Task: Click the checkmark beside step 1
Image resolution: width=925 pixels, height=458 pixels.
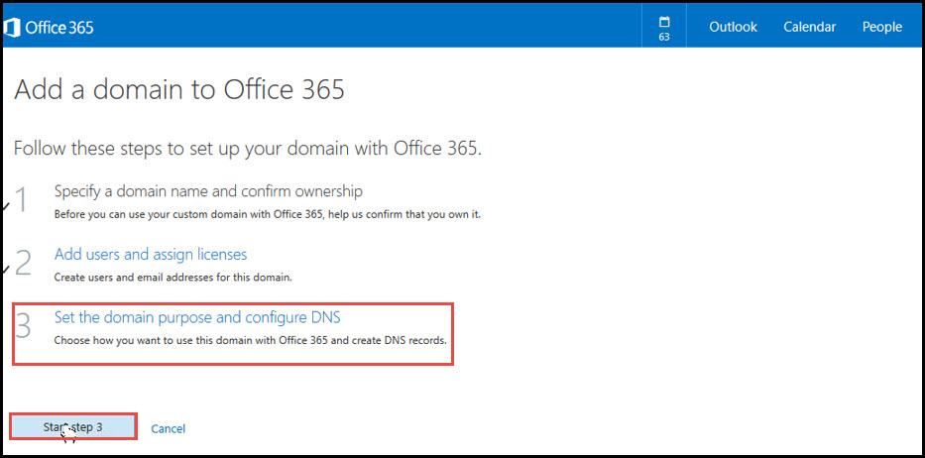Action: (6, 205)
